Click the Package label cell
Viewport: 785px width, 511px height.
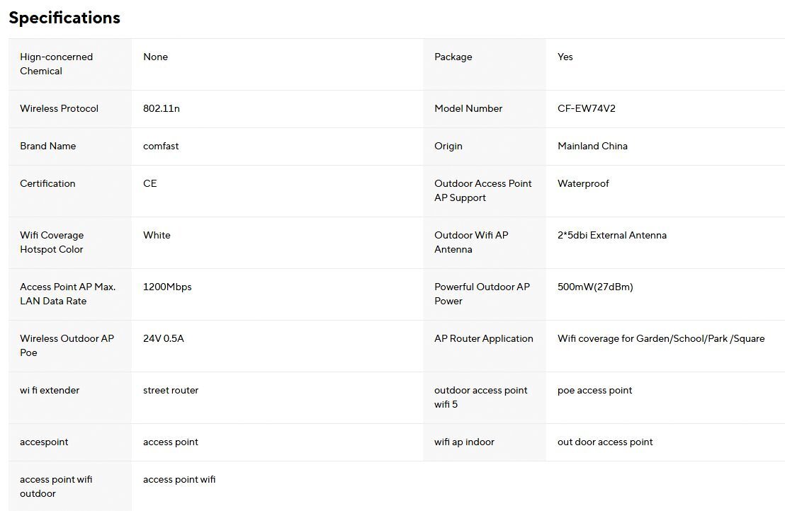point(453,57)
